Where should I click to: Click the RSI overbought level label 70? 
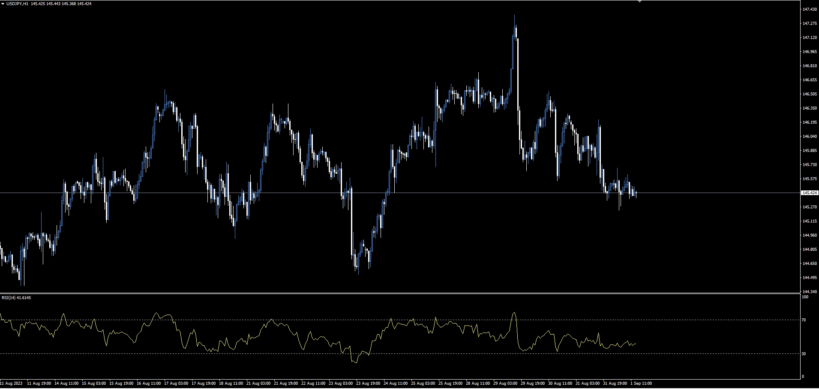[x=804, y=320]
